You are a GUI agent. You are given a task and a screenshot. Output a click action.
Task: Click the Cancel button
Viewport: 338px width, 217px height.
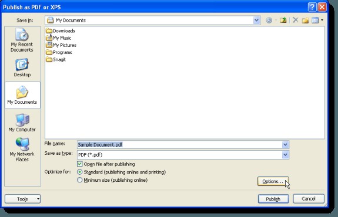coord(309,199)
